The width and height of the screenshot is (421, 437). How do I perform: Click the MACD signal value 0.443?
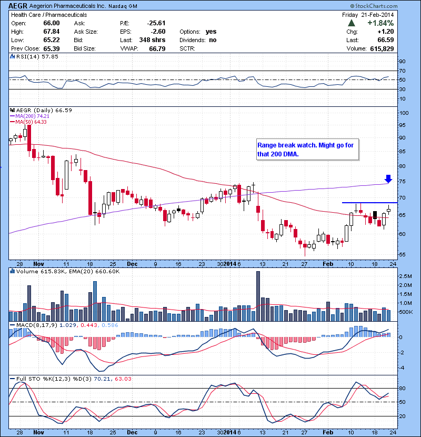(x=89, y=325)
